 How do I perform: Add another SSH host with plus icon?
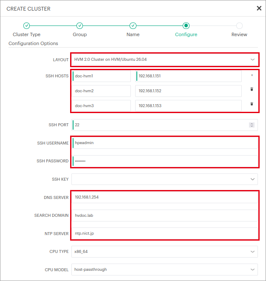click(x=252, y=75)
